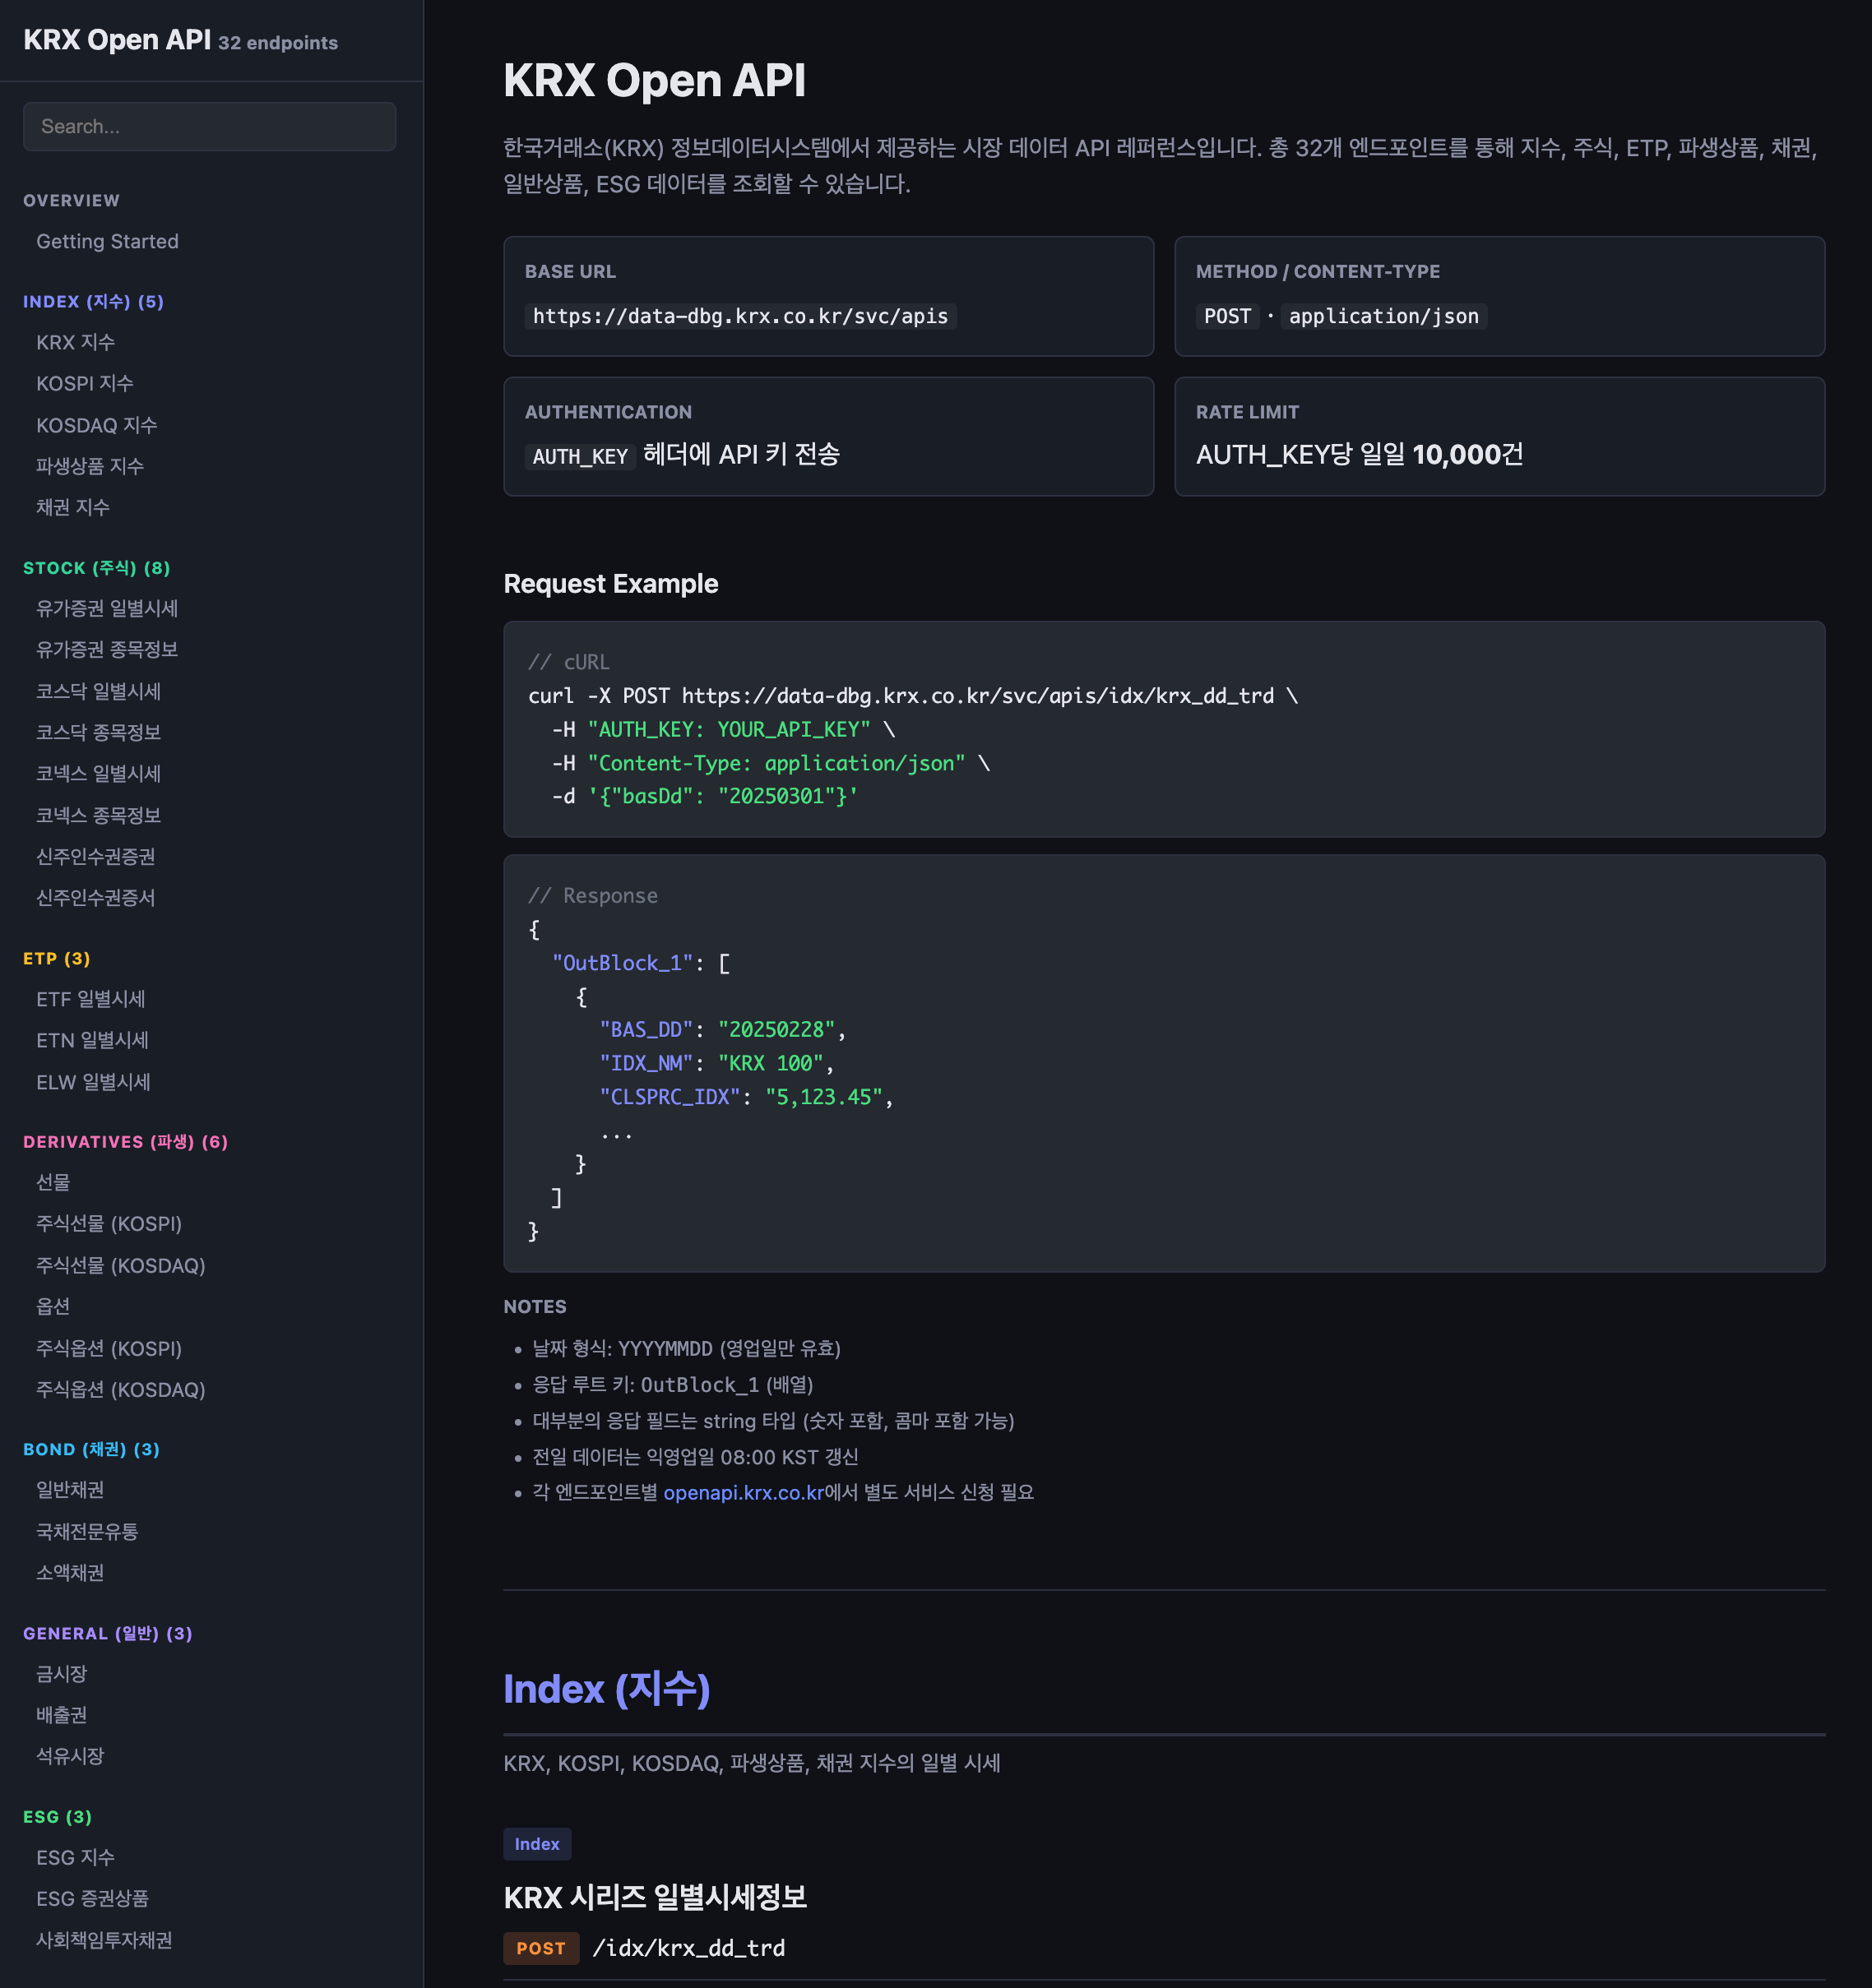
Task: Click the application/json content-type value
Action: pyautogui.click(x=1383, y=316)
